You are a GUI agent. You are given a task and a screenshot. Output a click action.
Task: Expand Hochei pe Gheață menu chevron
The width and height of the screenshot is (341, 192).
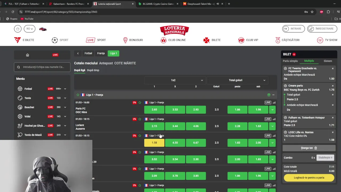(65, 126)
